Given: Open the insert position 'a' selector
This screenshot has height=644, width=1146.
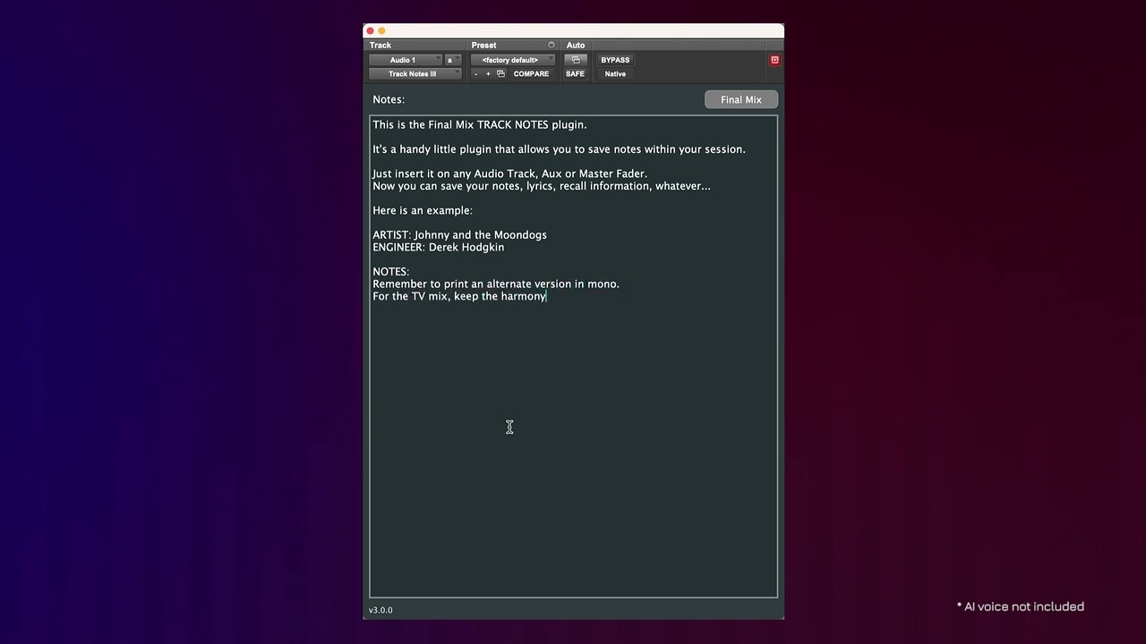Looking at the screenshot, I should click(x=452, y=60).
